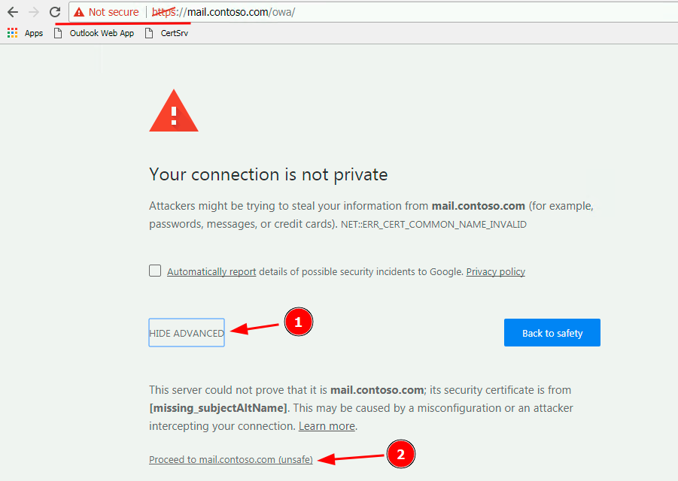Navigate back using the back arrow
The height and width of the screenshot is (481, 678).
point(12,12)
